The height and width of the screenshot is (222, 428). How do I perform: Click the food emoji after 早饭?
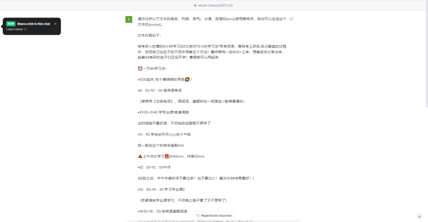coord(187,79)
